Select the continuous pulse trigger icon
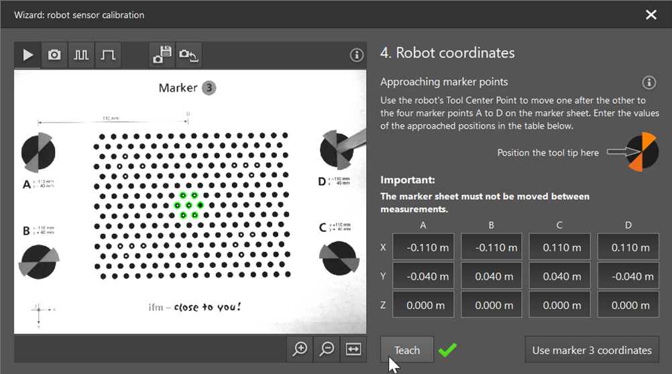Image resolution: width=672 pixels, height=374 pixels. tap(81, 55)
